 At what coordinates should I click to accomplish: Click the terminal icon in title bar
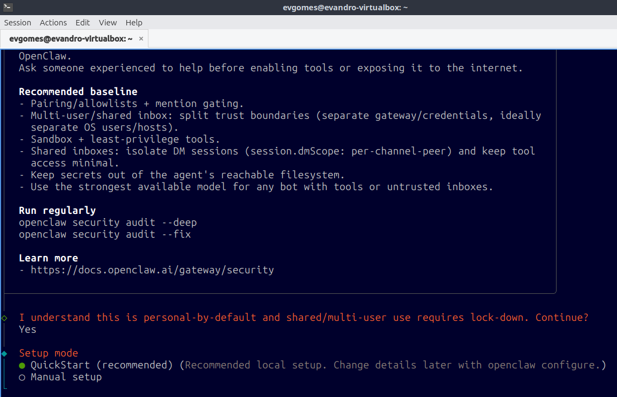(8, 7)
